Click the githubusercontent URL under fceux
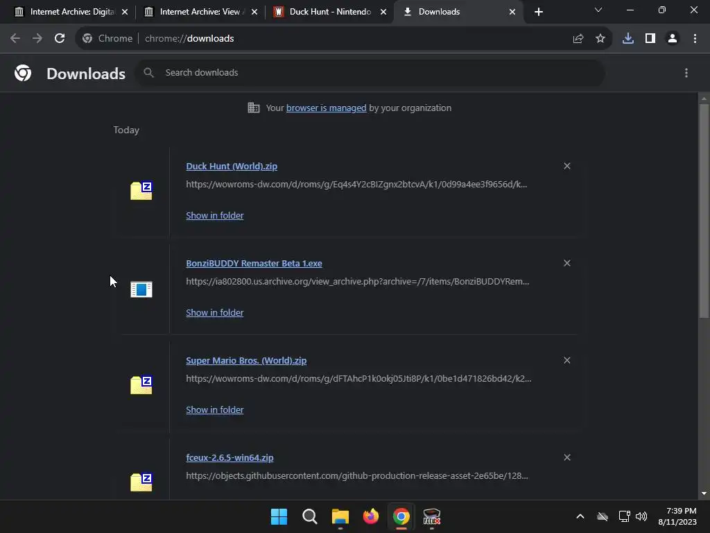710x533 pixels. coord(357,476)
